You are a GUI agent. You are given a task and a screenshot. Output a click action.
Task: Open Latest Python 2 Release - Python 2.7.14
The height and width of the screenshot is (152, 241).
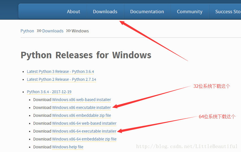pos(62,79)
